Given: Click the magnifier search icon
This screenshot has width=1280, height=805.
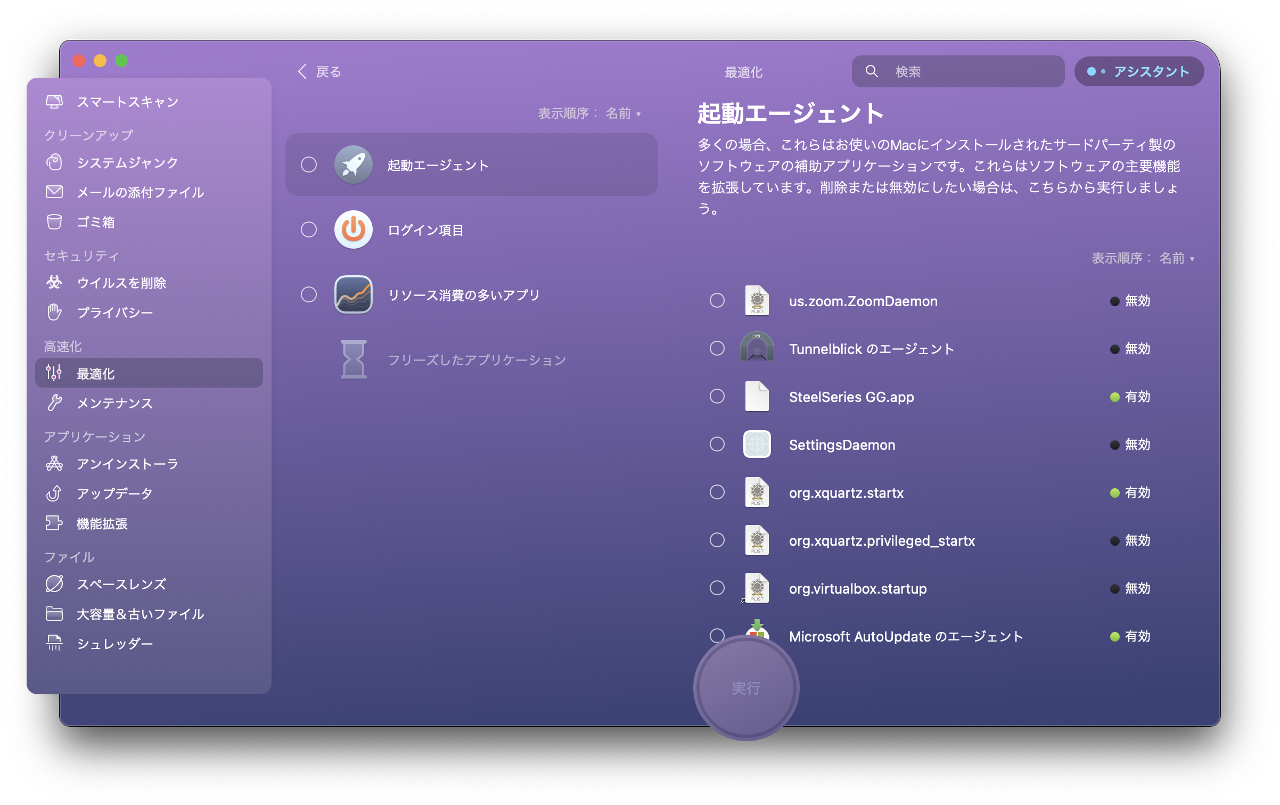Looking at the screenshot, I should point(872,71).
